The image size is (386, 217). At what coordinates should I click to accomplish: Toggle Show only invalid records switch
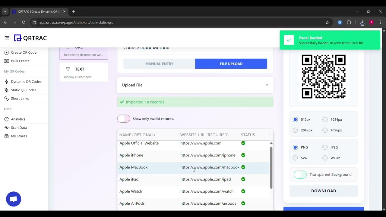124,119
